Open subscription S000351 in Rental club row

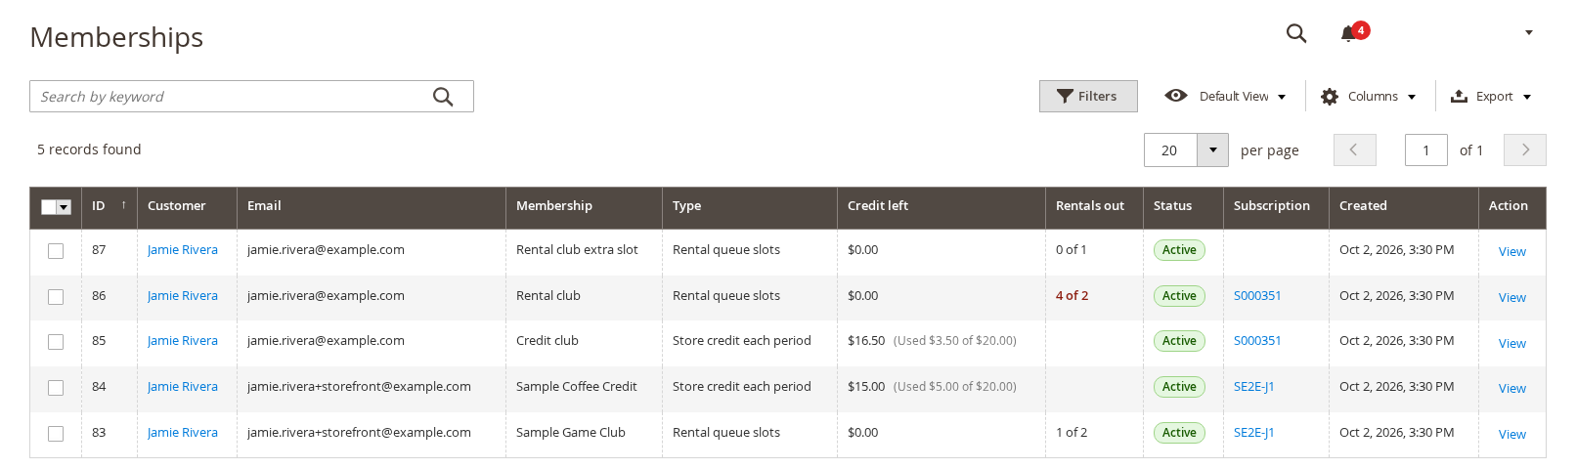click(1257, 296)
